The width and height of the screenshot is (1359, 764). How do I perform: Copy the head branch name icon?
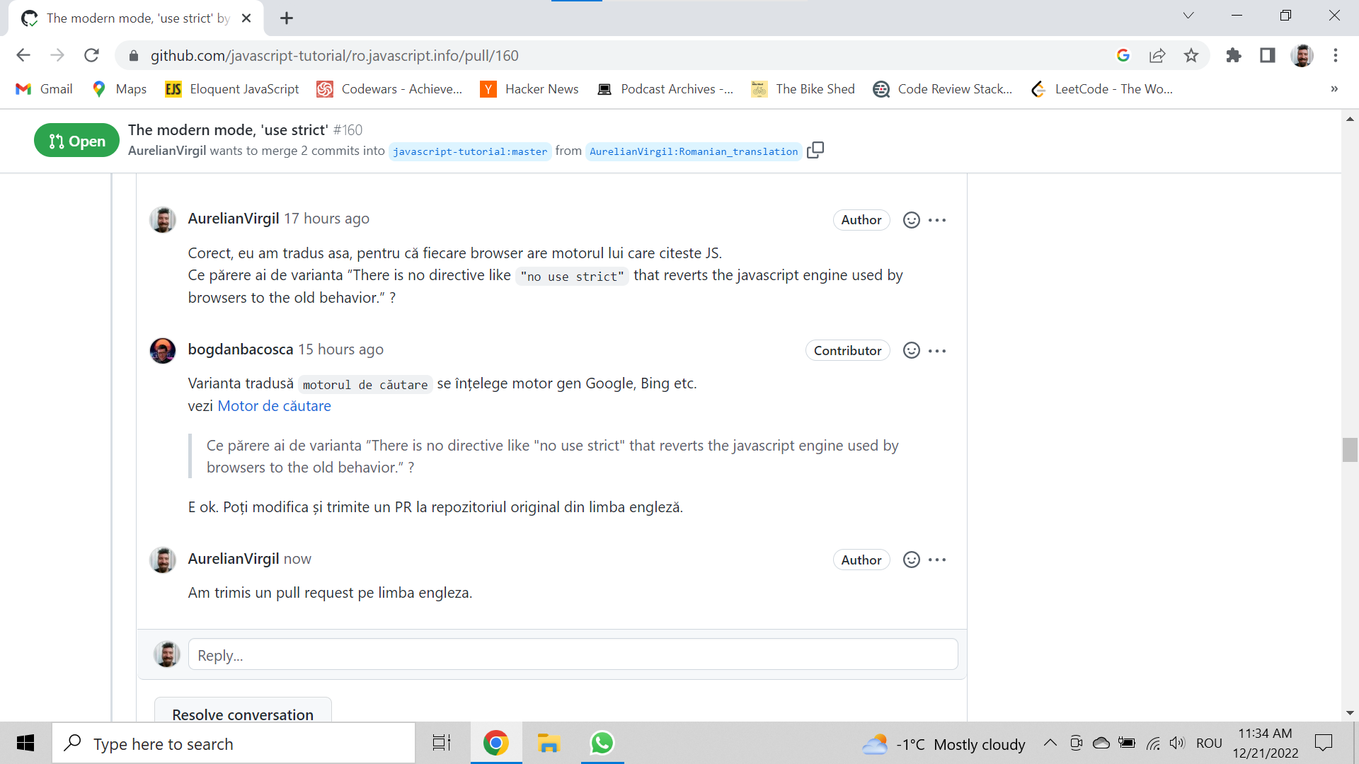(x=815, y=150)
